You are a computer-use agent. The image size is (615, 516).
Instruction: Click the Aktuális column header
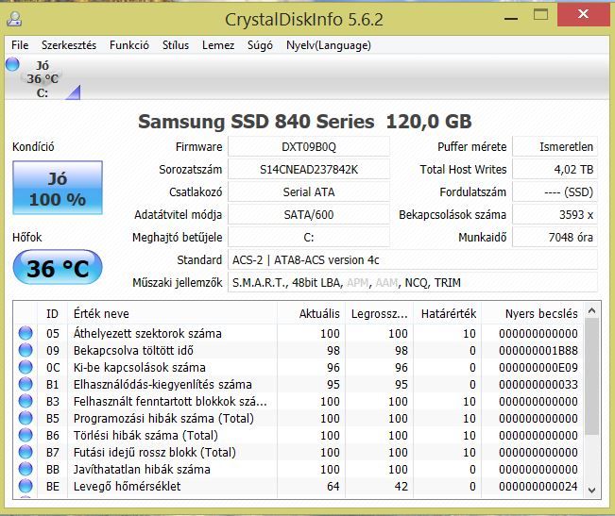pos(311,313)
